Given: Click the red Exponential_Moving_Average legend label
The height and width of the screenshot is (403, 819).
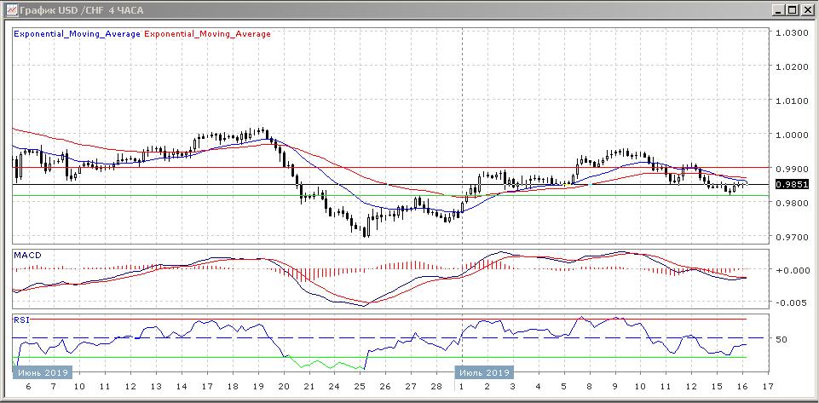Looking at the screenshot, I should click(209, 34).
